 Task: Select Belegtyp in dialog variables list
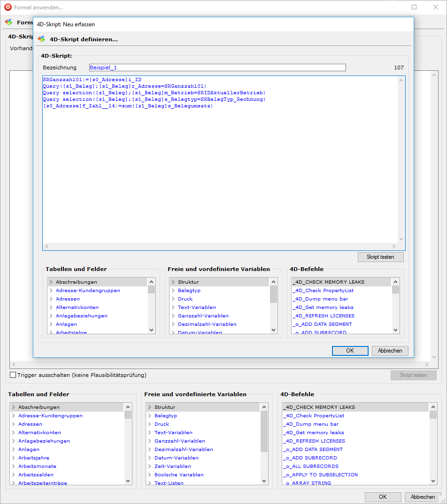(189, 291)
